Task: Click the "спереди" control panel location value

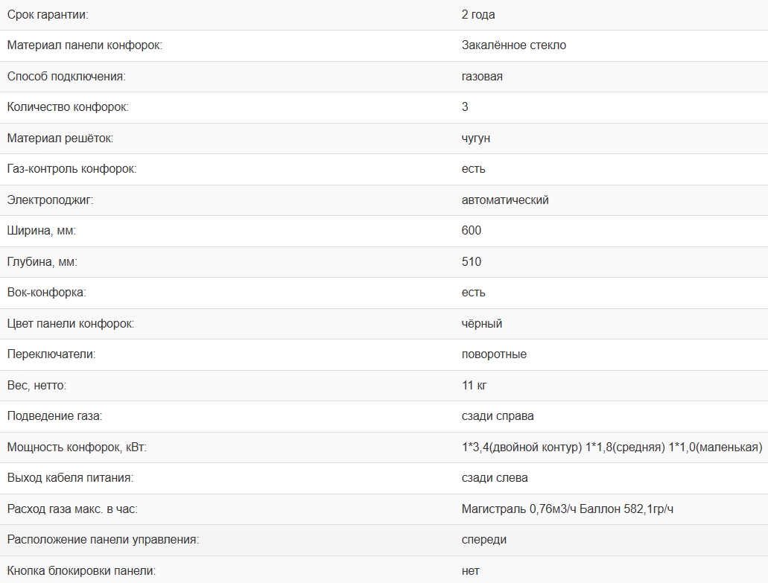Action: pyautogui.click(x=484, y=540)
